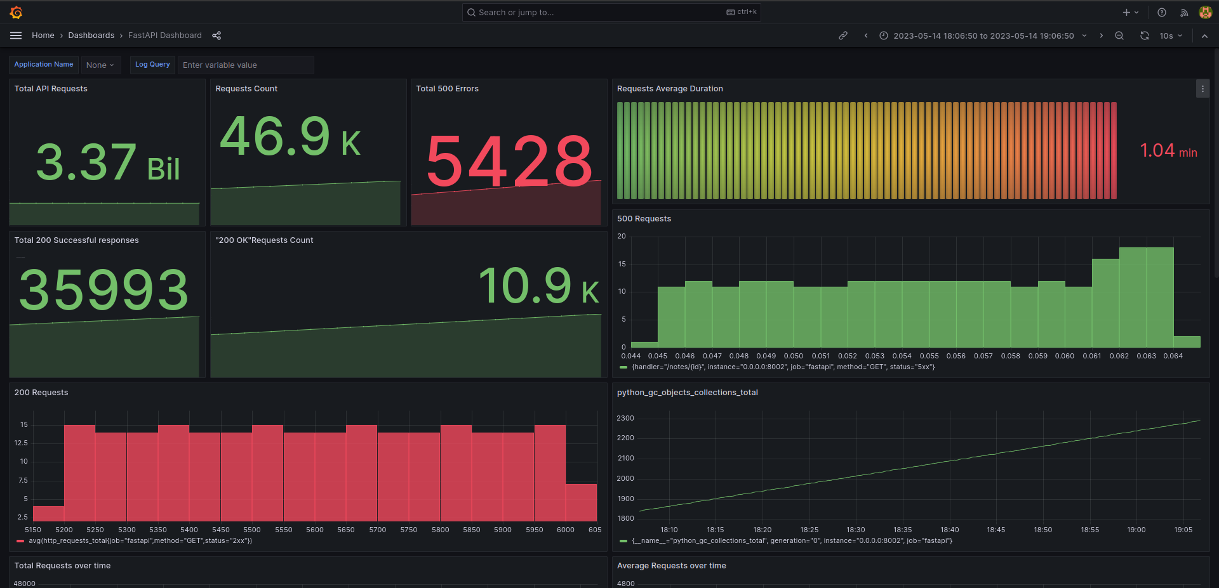Open the 200 Requests panel title
The width and height of the screenshot is (1219, 588).
[x=41, y=393]
